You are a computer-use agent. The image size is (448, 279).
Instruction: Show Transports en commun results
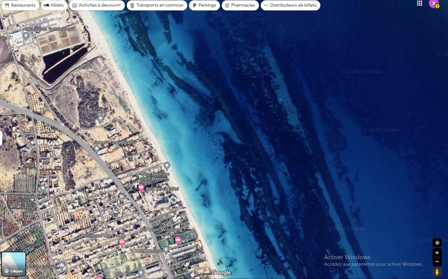(x=157, y=5)
